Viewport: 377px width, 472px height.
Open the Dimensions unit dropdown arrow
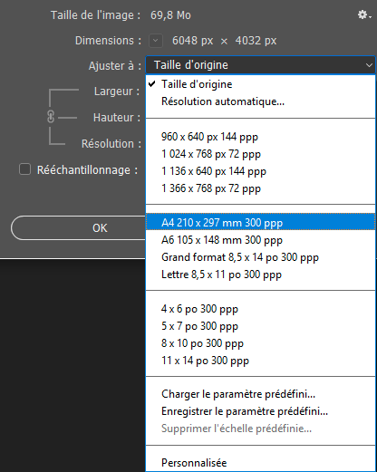tap(156, 41)
